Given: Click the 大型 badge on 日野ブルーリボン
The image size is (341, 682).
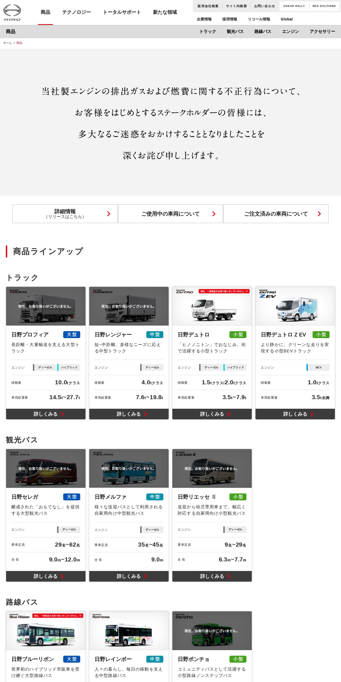Looking at the screenshot, I should tap(72, 659).
